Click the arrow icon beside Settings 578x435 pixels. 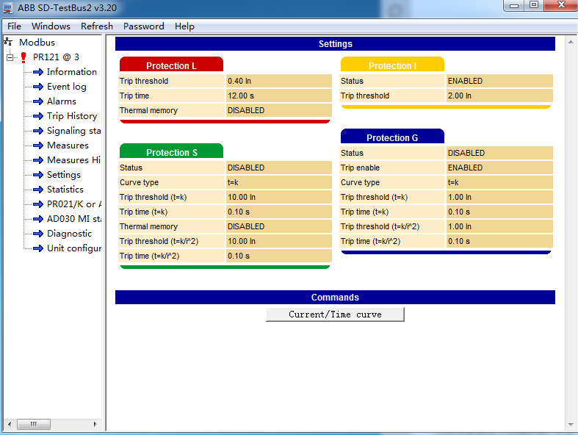(x=38, y=175)
